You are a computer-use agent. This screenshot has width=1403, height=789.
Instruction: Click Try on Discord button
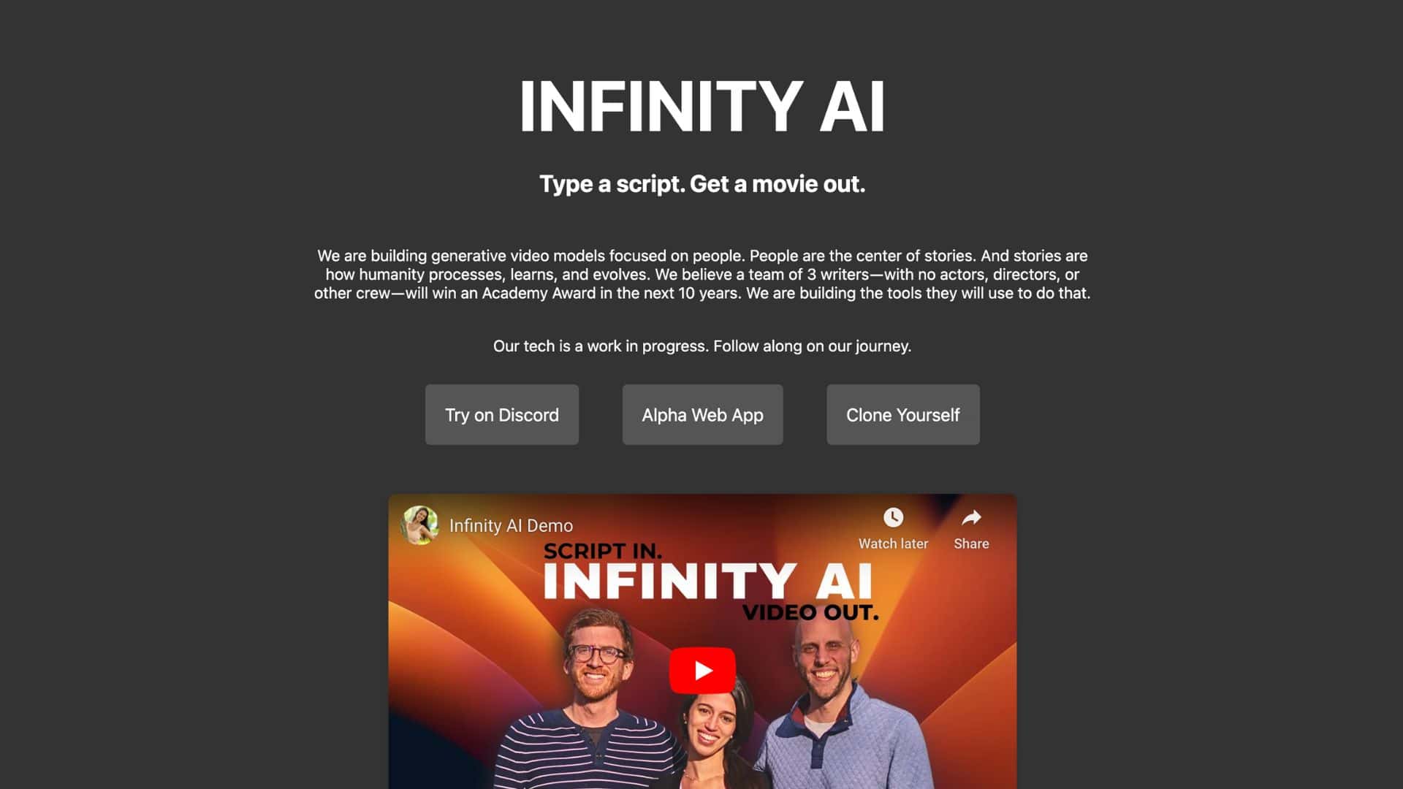tap(501, 414)
